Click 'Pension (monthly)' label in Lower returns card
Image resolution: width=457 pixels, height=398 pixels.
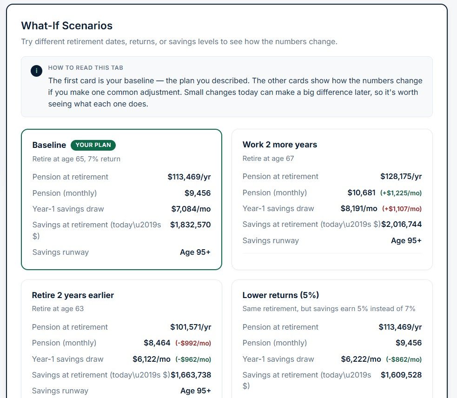(275, 343)
